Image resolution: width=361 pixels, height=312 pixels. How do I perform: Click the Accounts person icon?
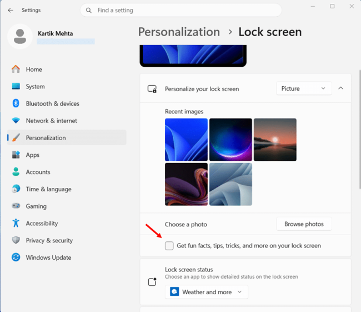pos(16,172)
